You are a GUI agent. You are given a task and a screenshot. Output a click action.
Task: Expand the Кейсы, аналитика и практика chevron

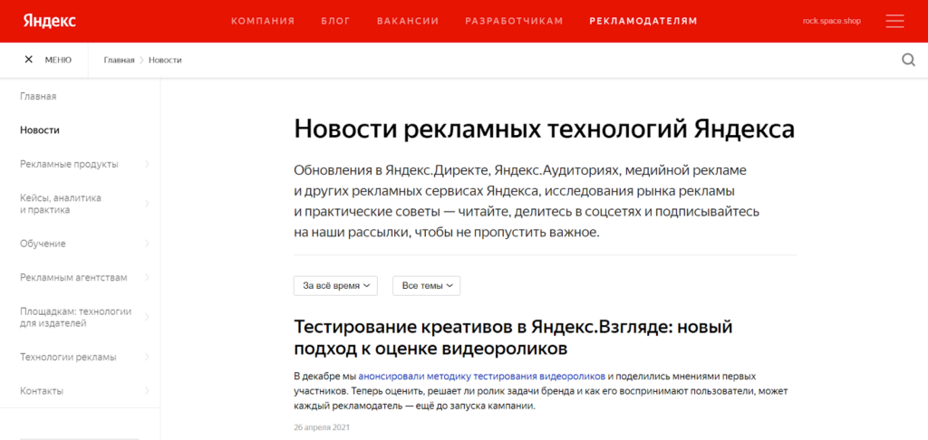coord(146,204)
